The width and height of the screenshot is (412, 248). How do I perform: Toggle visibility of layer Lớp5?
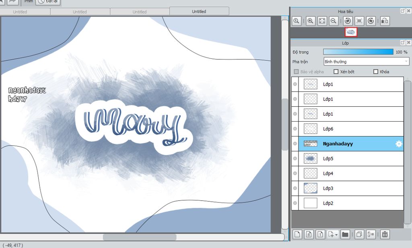tap(295, 159)
